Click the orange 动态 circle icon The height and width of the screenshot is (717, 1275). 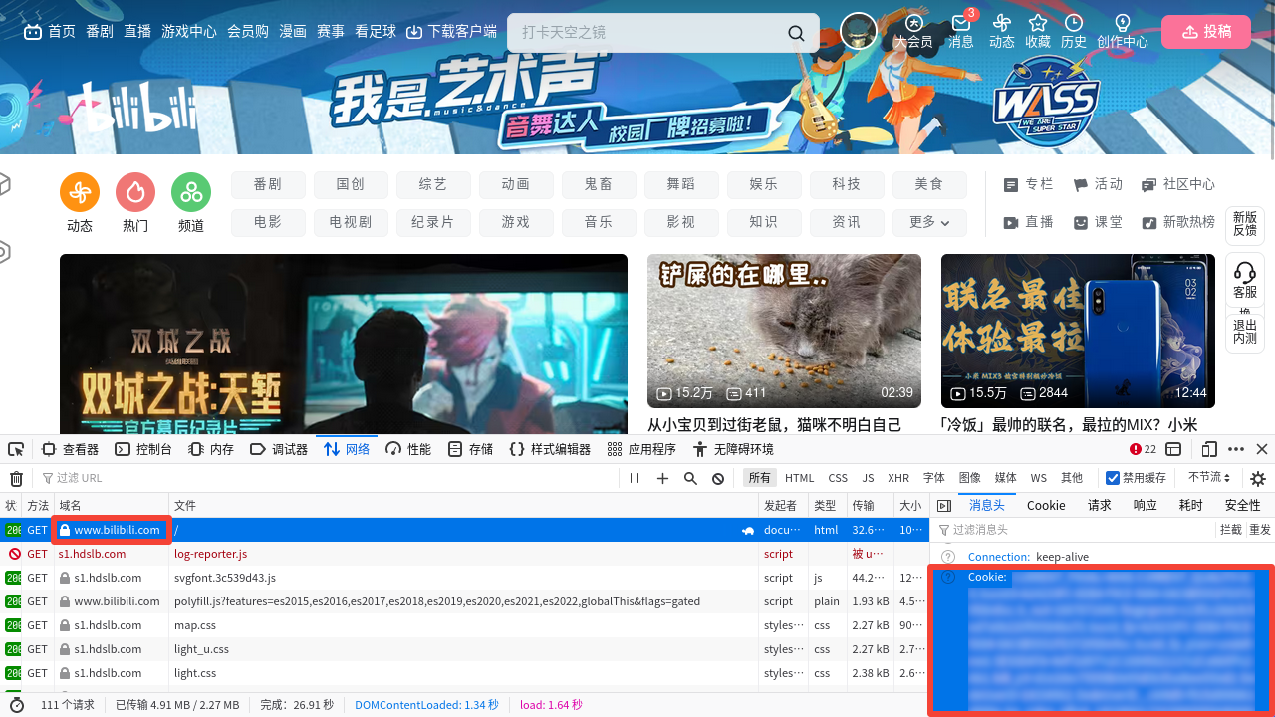(x=80, y=192)
